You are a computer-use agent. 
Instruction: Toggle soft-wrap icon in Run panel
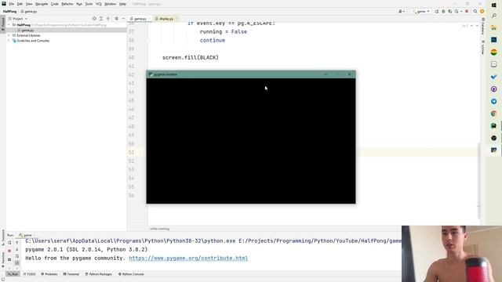(x=17, y=256)
